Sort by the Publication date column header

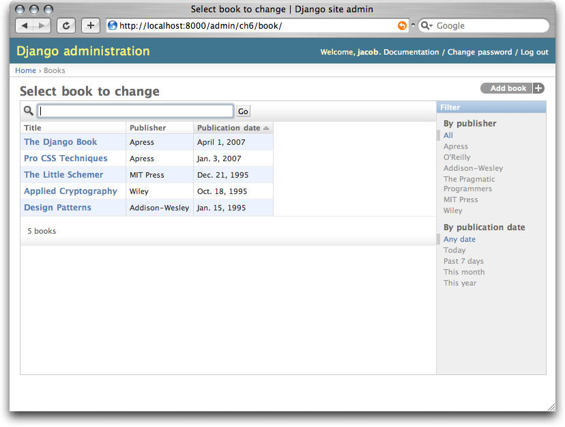tap(229, 128)
